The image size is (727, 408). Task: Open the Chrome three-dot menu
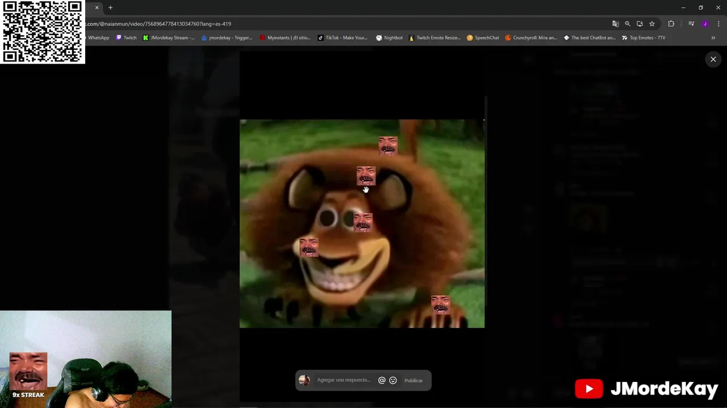(x=718, y=24)
